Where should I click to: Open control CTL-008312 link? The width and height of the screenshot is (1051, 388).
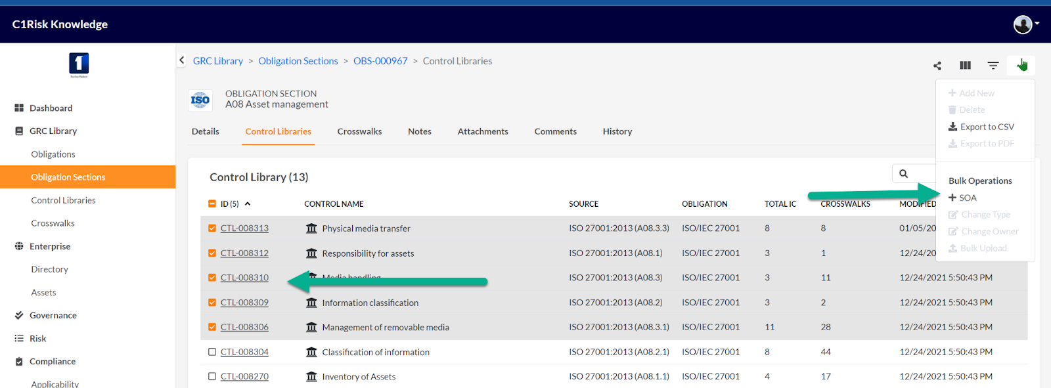point(244,253)
